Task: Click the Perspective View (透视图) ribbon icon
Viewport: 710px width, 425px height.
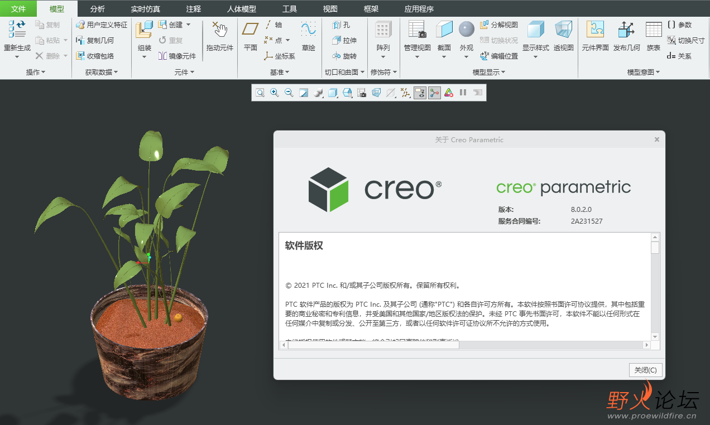Action: coord(563,29)
